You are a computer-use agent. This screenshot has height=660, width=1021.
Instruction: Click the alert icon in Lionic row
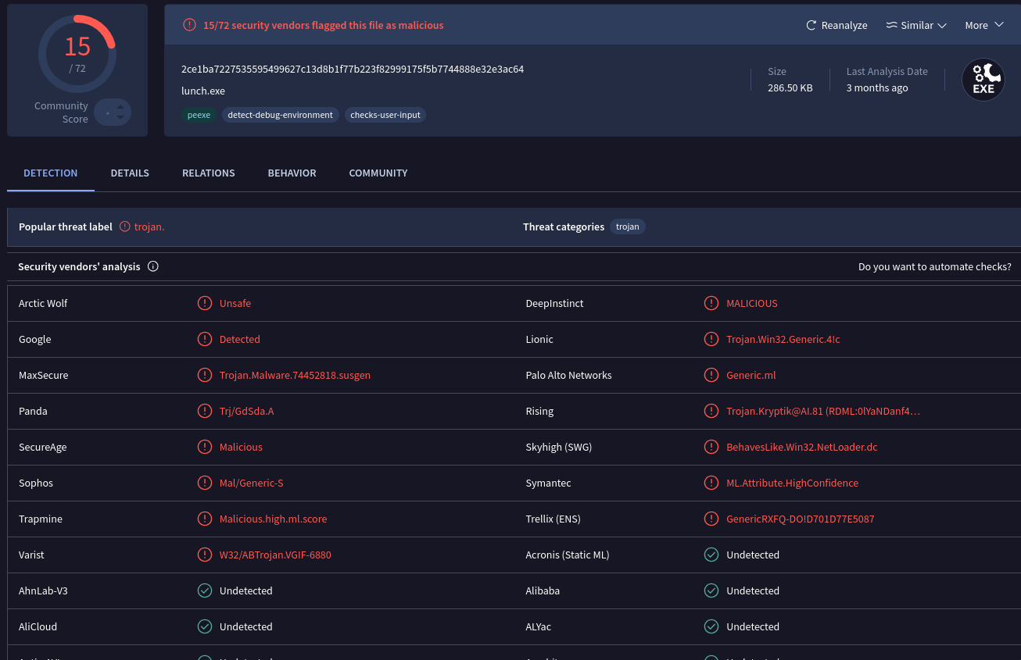coord(711,339)
